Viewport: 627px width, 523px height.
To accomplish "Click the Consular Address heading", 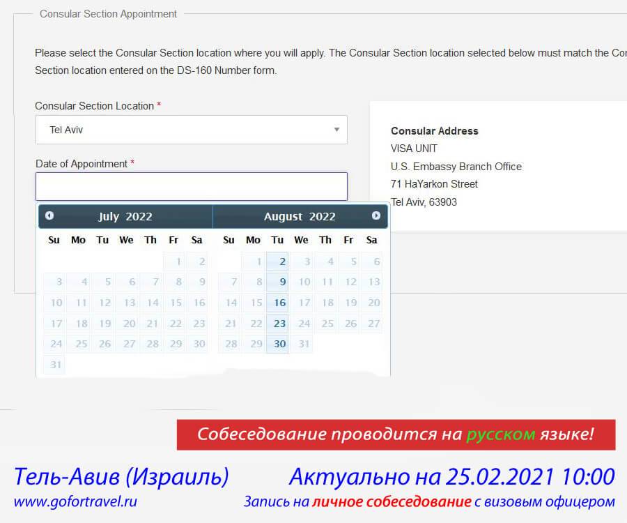I will click(x=435, y=131).
